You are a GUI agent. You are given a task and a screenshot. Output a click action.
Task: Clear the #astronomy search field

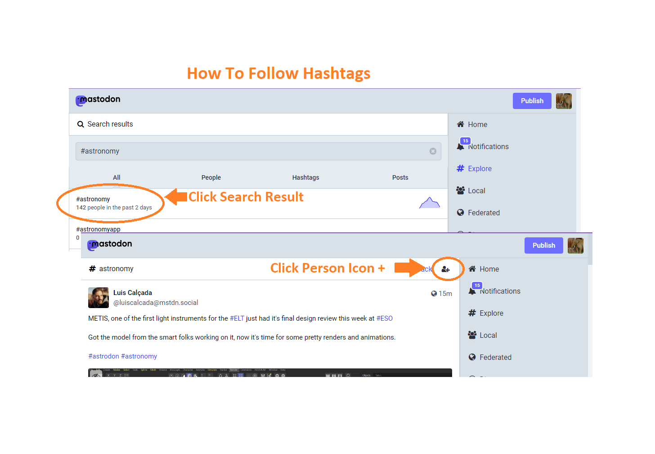pyautogui.click(x=433, y=151)
